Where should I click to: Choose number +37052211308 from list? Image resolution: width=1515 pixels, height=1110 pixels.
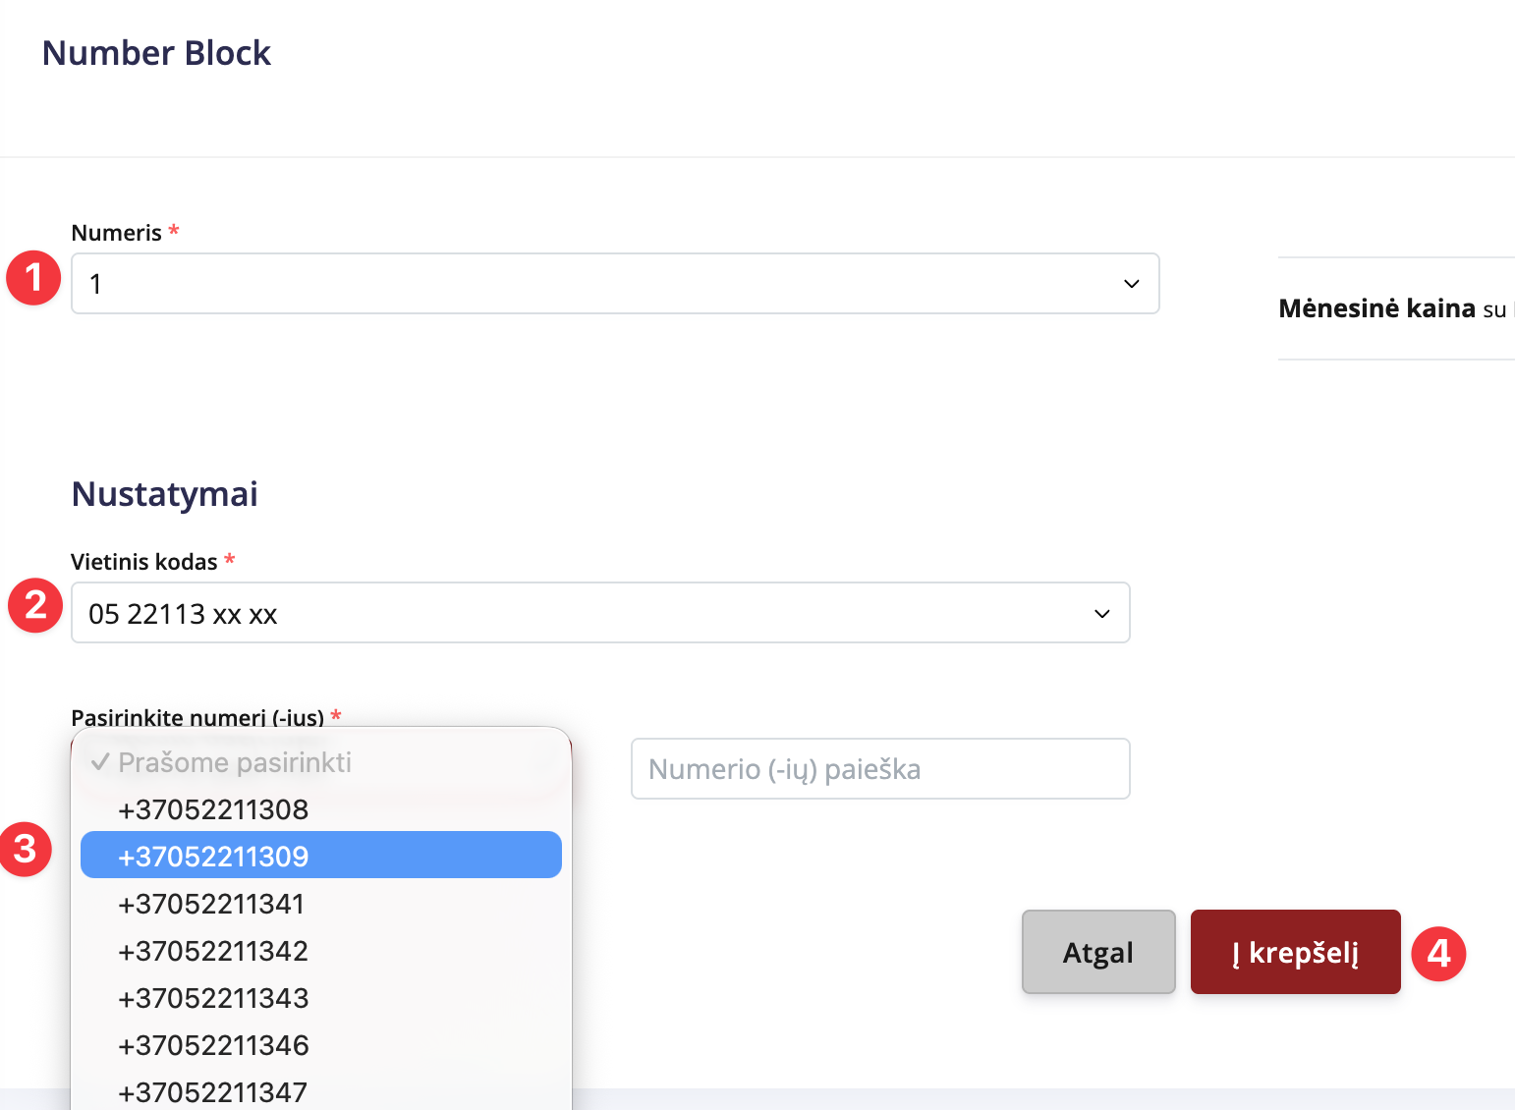[x=213, y=809]
